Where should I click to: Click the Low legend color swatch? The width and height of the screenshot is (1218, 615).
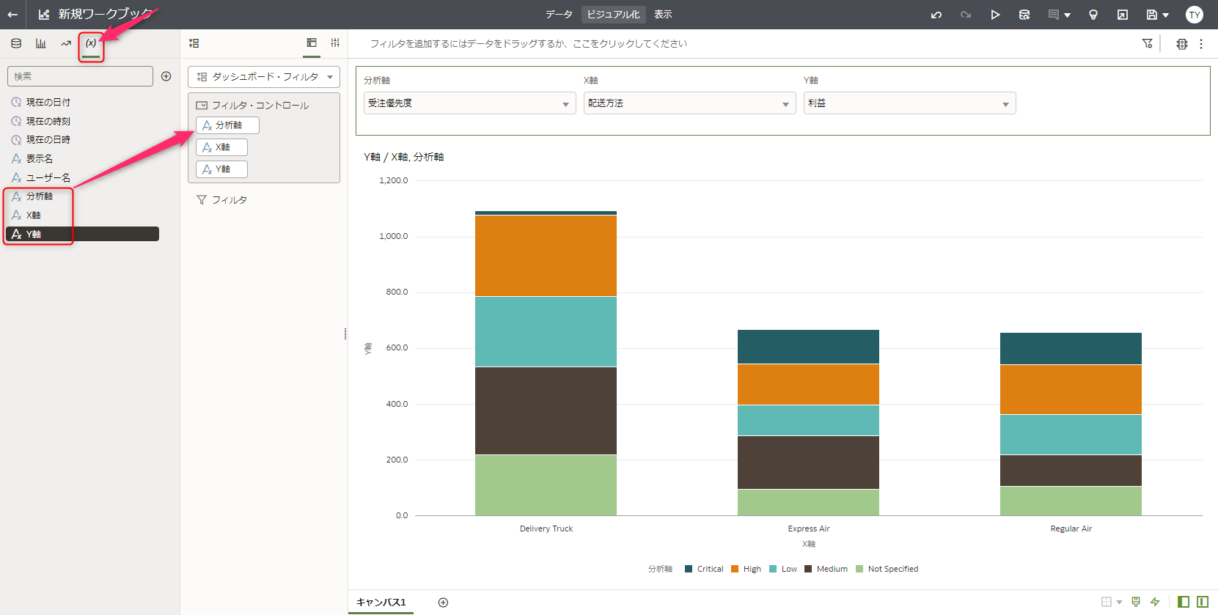coord(773,569)
